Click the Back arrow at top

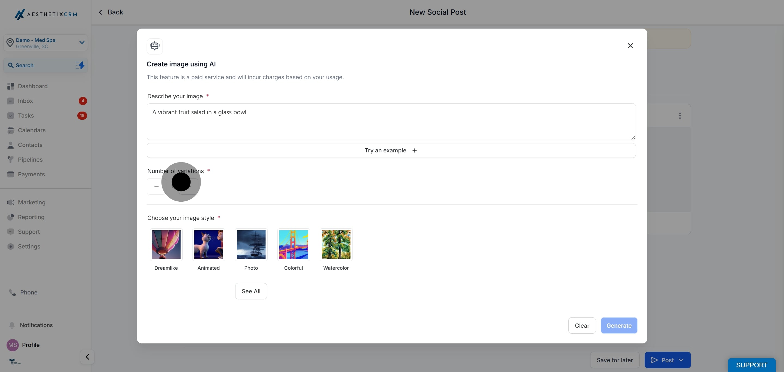tap(101, 12)
